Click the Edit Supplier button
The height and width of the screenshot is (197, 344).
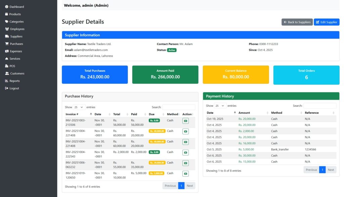click(326, 22)
